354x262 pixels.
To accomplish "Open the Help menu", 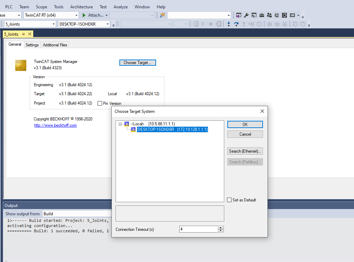I will 161,7.
